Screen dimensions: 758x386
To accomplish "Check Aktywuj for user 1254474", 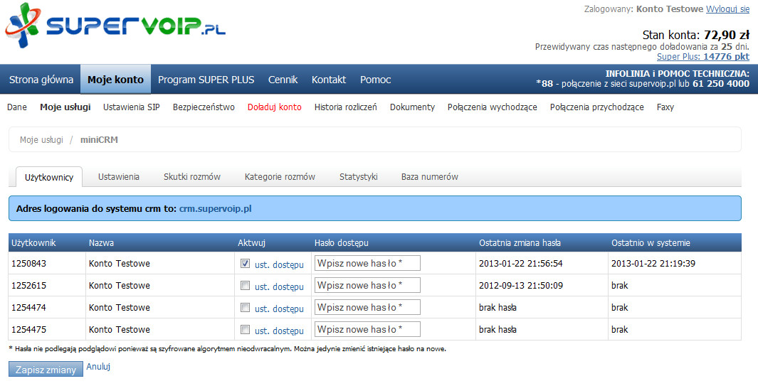I will pyautogui.click(x=245, y=307).
